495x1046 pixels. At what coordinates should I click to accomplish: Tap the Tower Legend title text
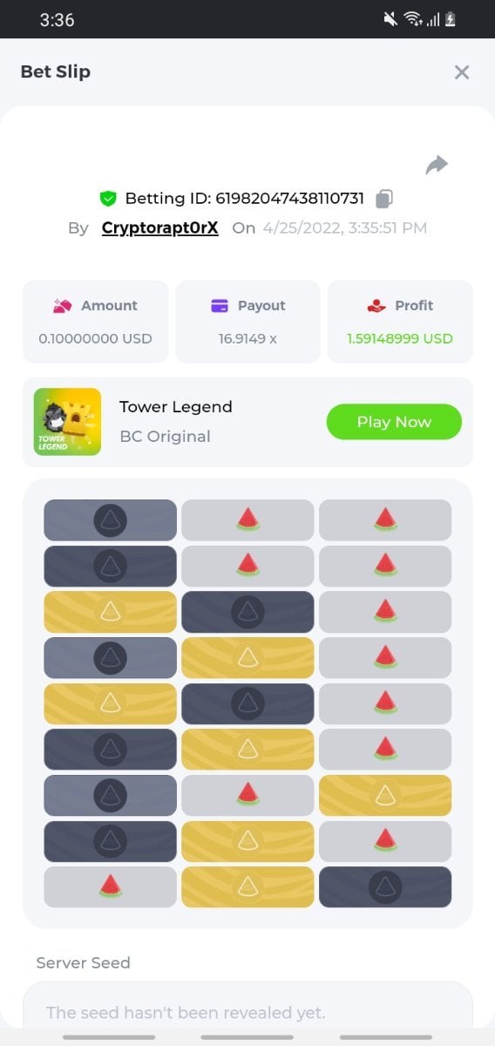[176, 407]
